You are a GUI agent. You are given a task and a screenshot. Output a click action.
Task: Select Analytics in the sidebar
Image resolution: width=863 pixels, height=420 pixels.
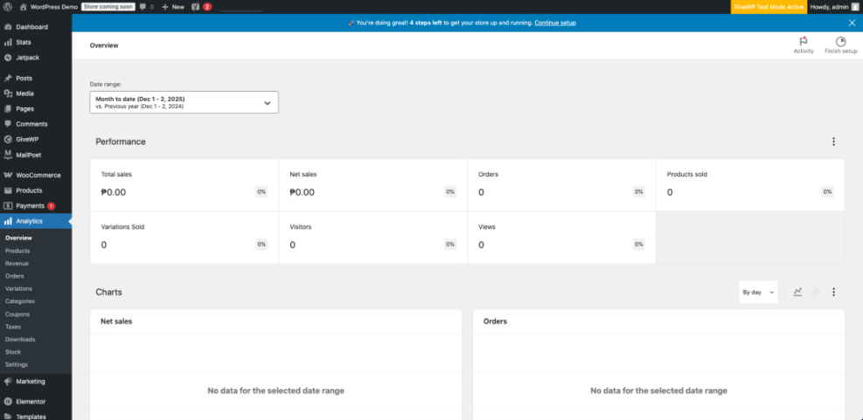(x=36, y=221)
